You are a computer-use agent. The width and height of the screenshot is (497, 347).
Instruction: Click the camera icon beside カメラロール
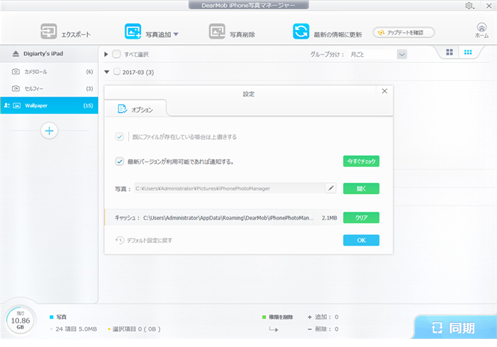[16, 71]
